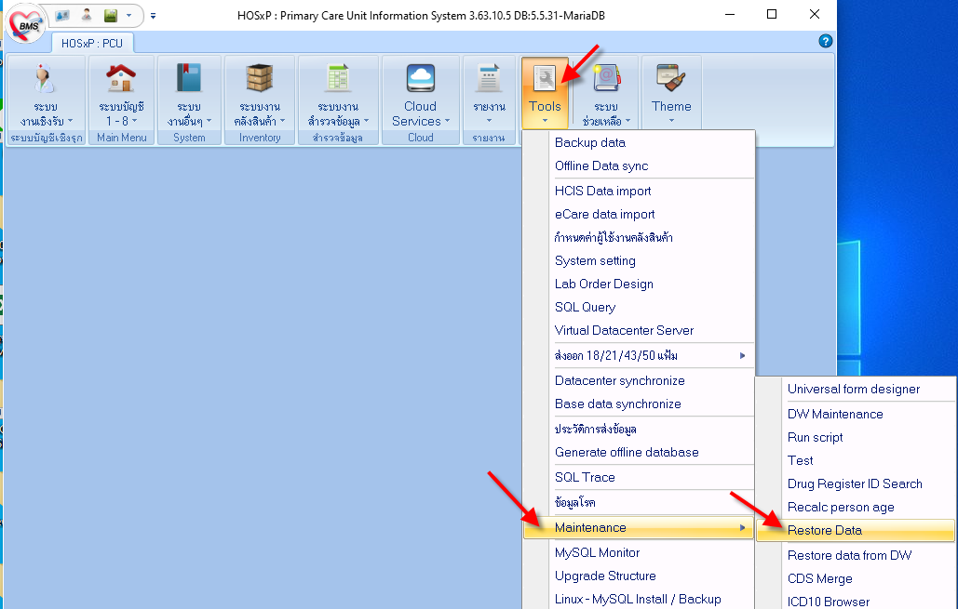Open SQL Trace
The image size is (958, 609).
pos(639,477)
